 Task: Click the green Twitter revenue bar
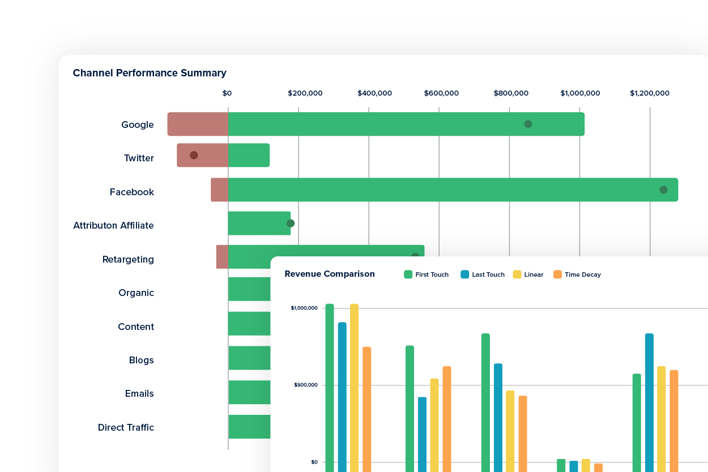(x=249, y=155)
